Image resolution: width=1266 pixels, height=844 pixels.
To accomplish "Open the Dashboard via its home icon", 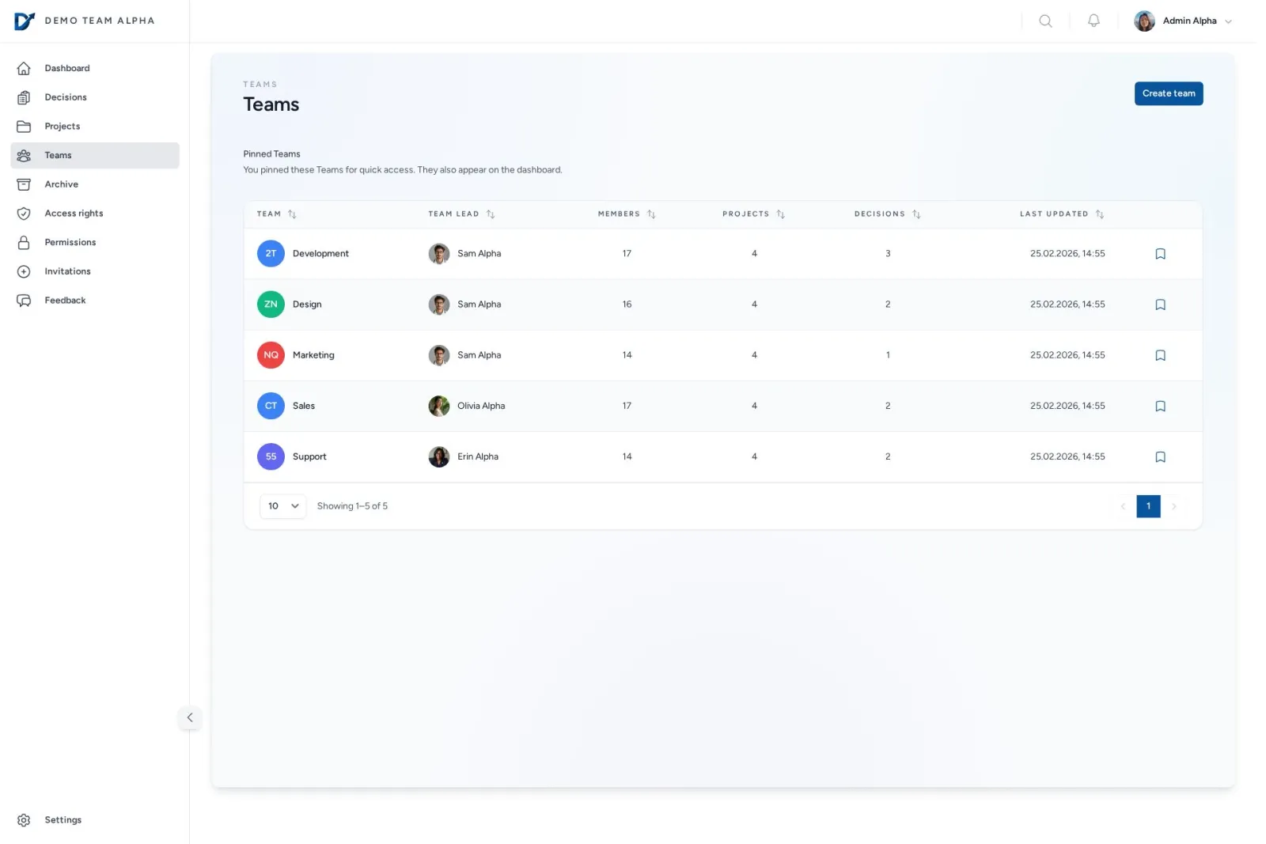I will pos(24,68).
